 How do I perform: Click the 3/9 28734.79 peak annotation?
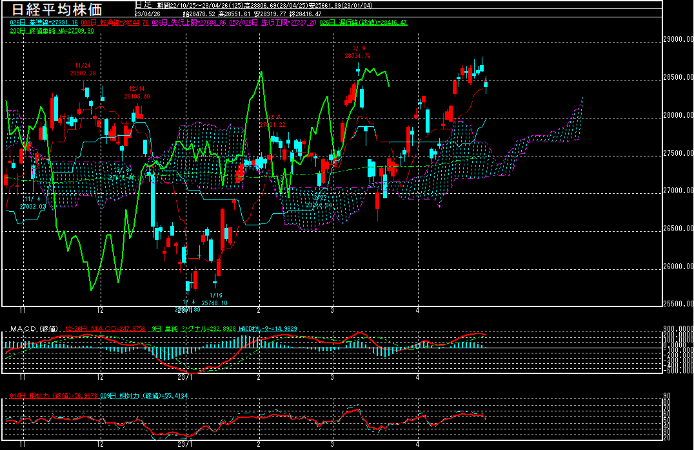pyautogui.click(x=357, y=52)
